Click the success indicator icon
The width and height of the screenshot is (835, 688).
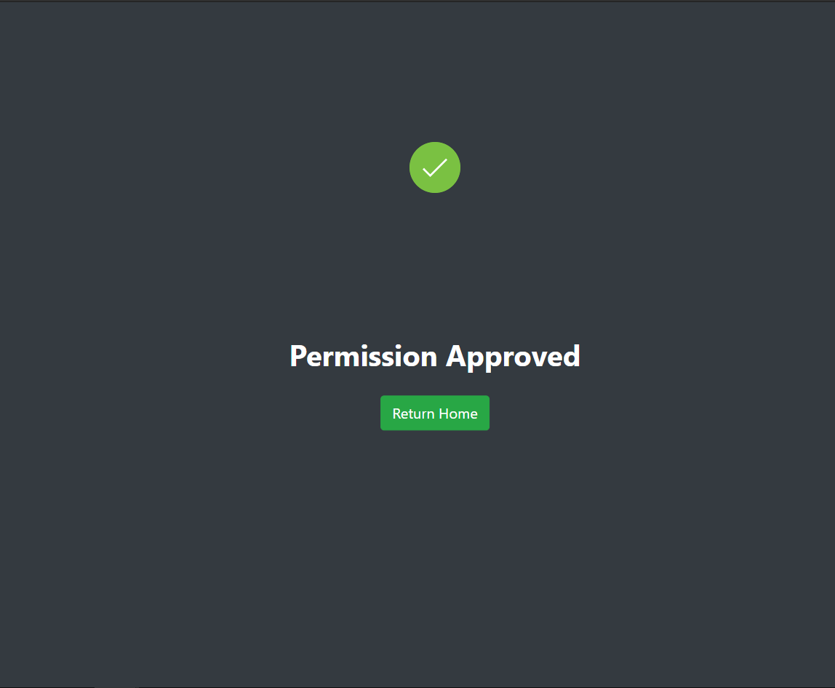tap(434, 167)
